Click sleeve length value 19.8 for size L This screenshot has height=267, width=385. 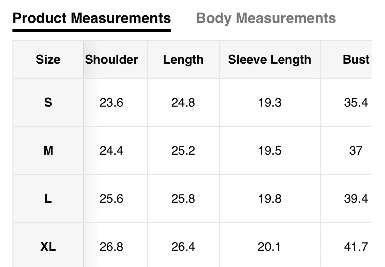pos(269,199)
